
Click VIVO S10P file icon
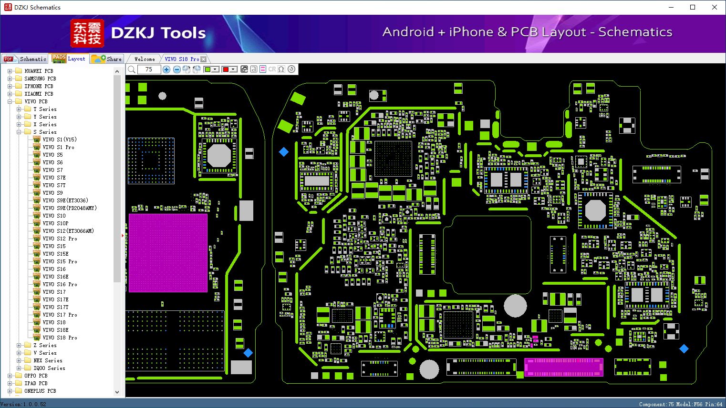pyautogui.click(x=37, y=223)
